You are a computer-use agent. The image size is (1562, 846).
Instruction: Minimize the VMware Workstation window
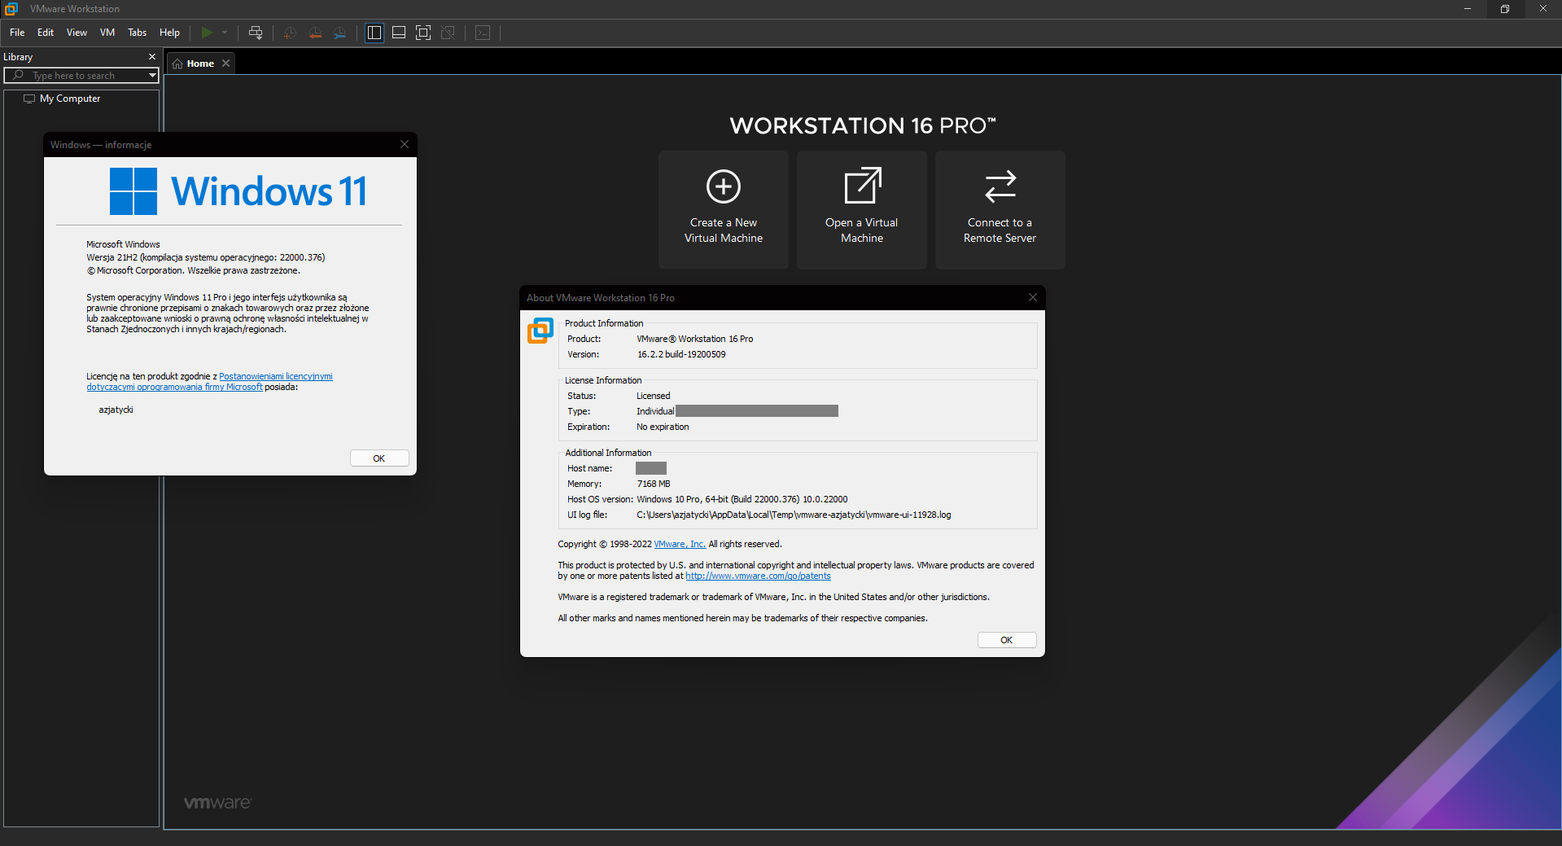1468,9
